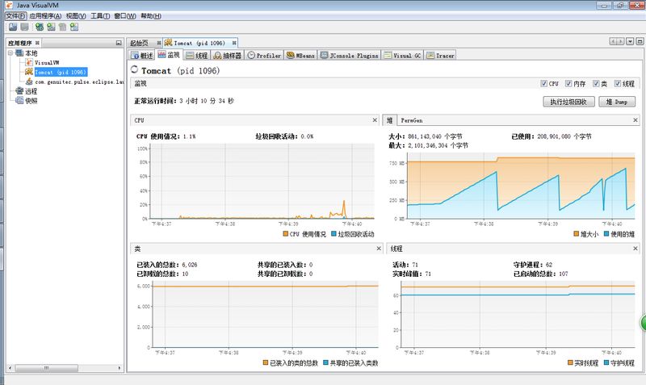Viewport: 646px width, 385px height.
Task: Select com.genuitec.pulse.eclipse tree item
Action: point(79,82)
